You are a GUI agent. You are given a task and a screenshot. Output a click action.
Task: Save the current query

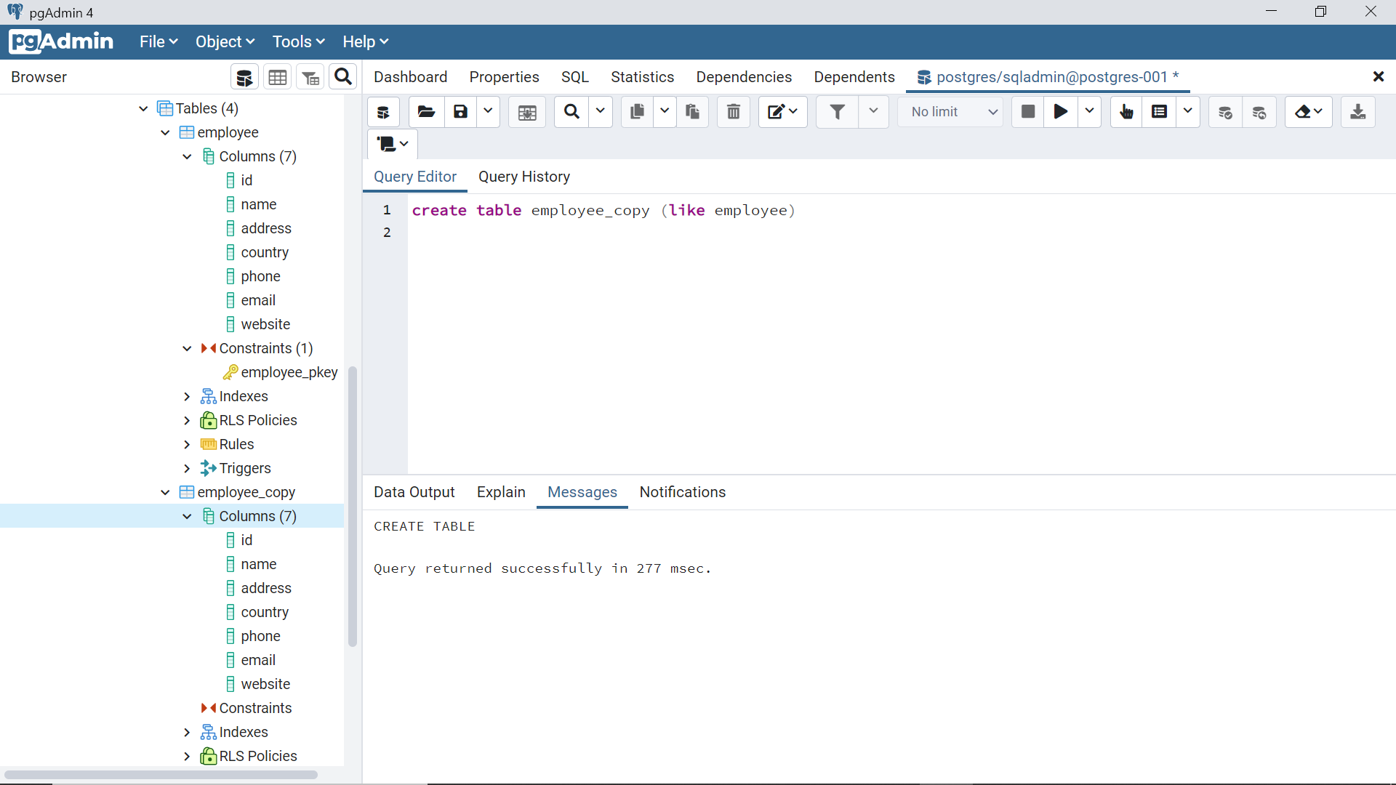point(460,112)
